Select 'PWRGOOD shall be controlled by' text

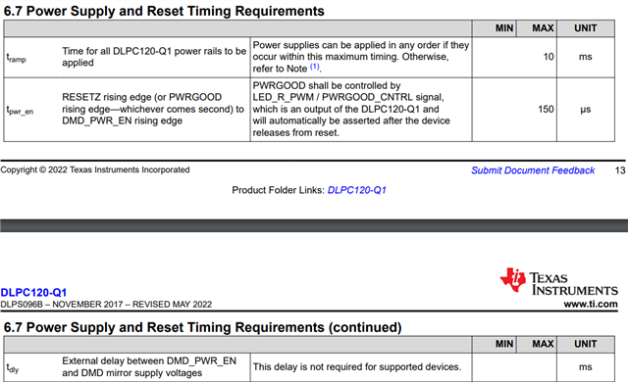click(351, 109)
